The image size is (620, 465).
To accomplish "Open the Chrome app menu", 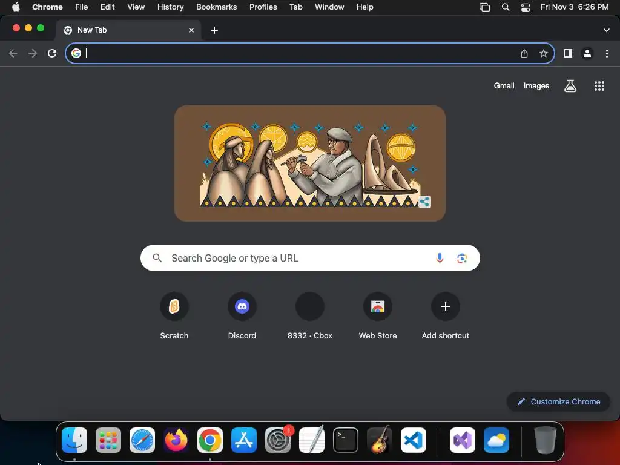I will coord(47,7).
